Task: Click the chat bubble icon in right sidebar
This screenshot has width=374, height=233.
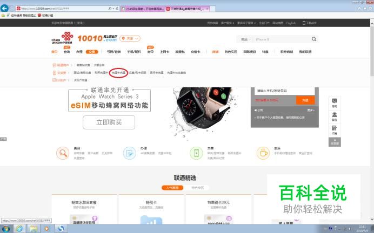Action: [x=335, y=101]
